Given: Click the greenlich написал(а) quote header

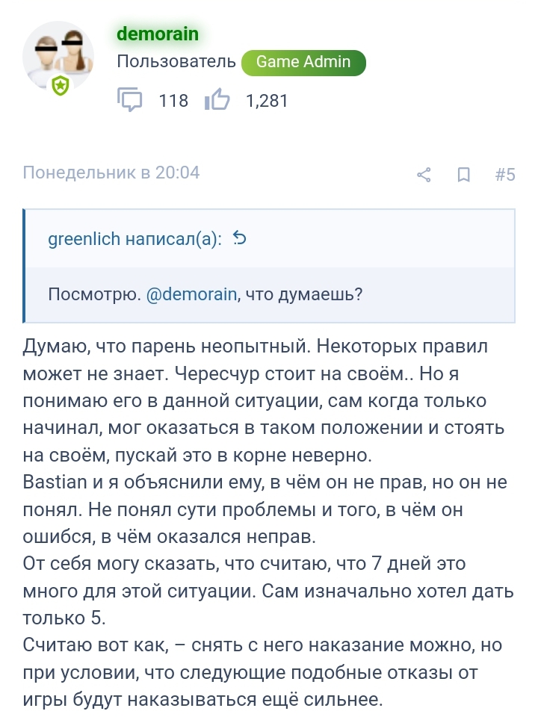Looking at the screenshot, I should pyautogui.click(x=134, y=239).
